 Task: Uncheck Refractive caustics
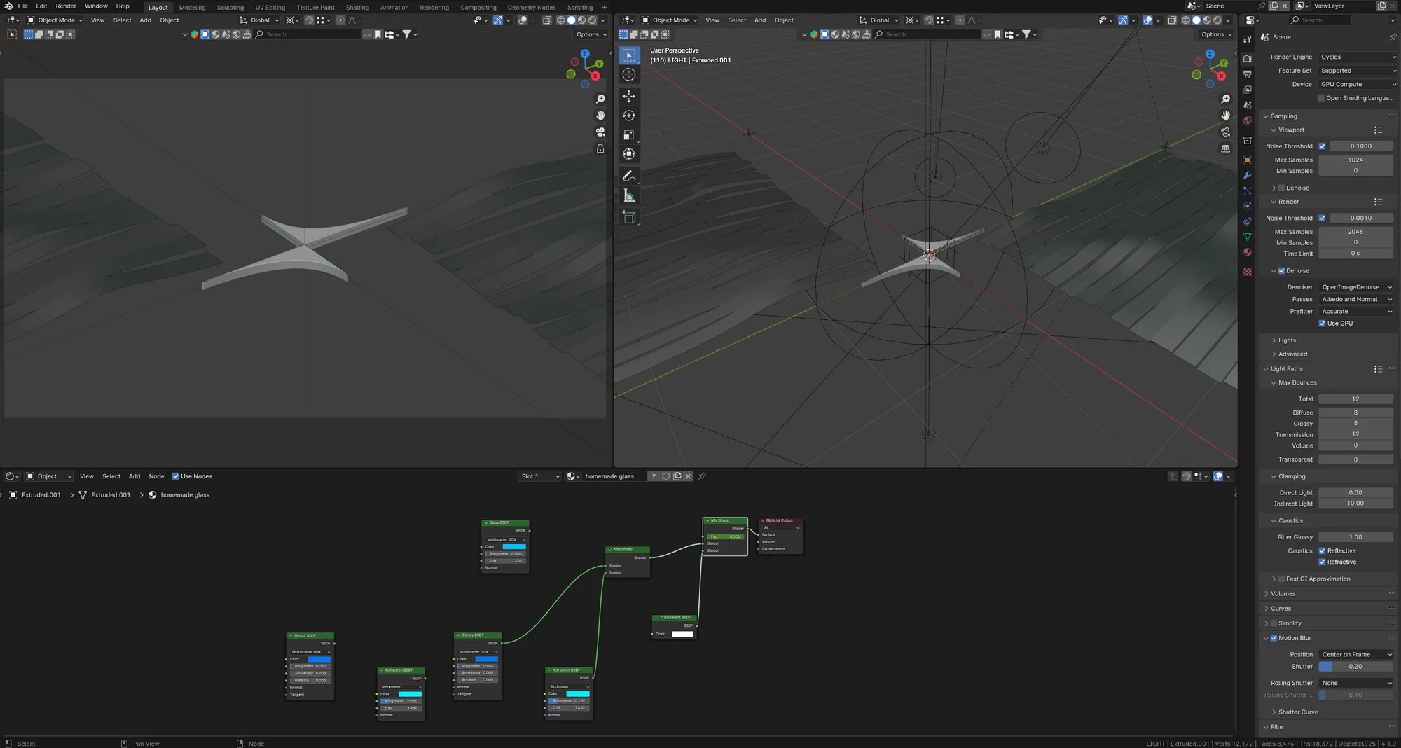pos(1322,562)
